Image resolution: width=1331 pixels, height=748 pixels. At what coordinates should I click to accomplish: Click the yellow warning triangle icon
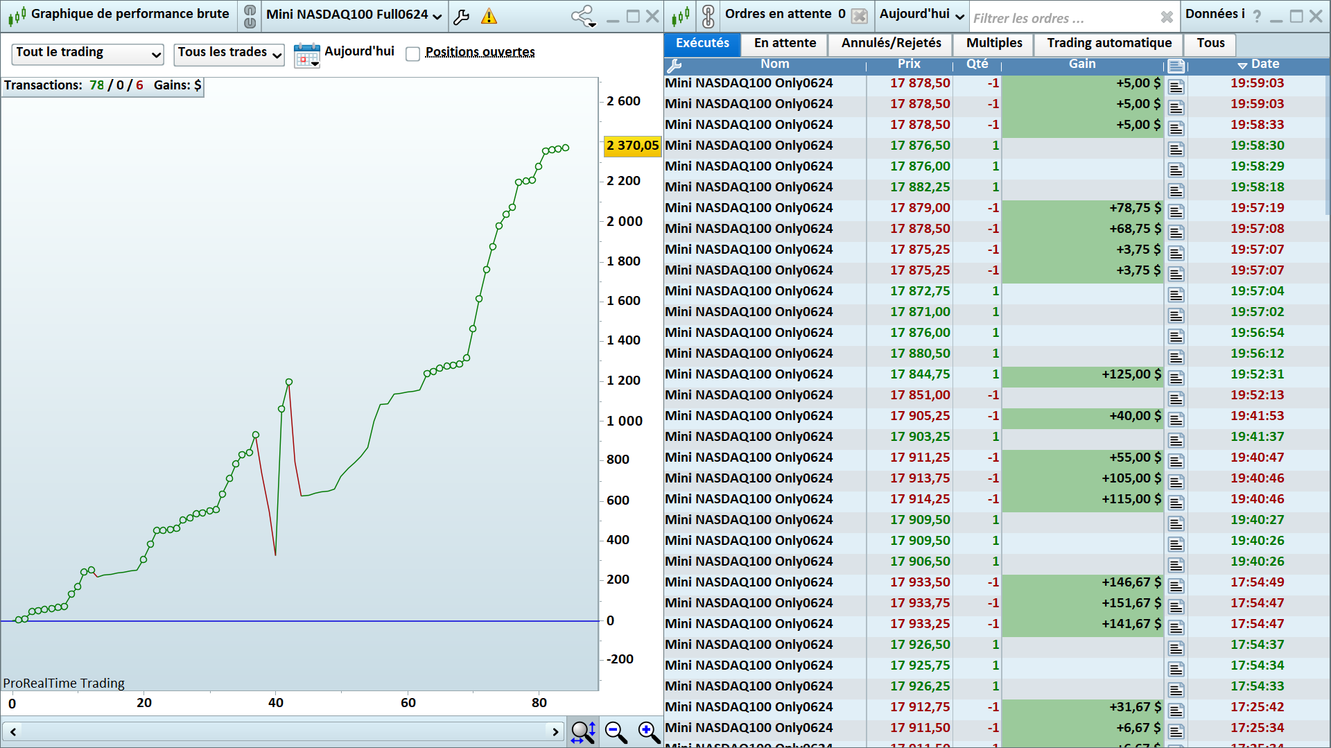click(489, 17)
